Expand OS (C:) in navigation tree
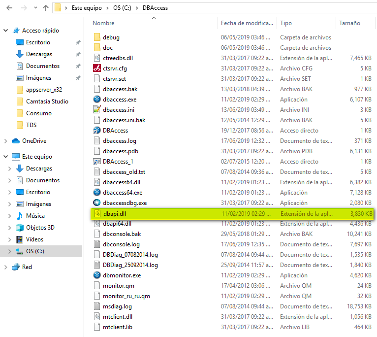 10,251
